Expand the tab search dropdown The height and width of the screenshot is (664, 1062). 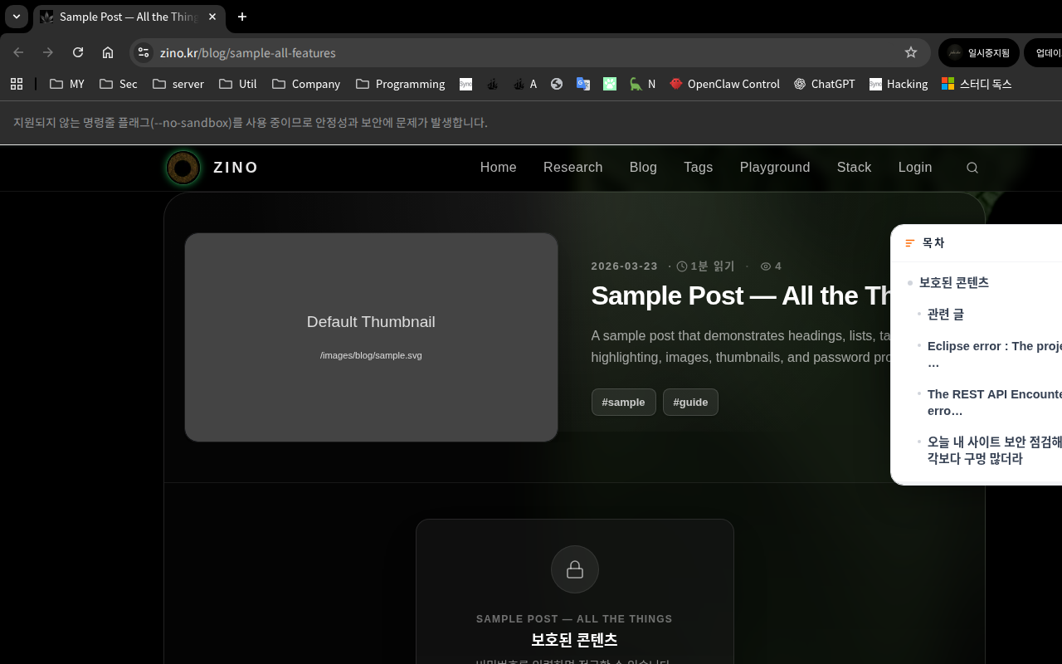point(17,17)
